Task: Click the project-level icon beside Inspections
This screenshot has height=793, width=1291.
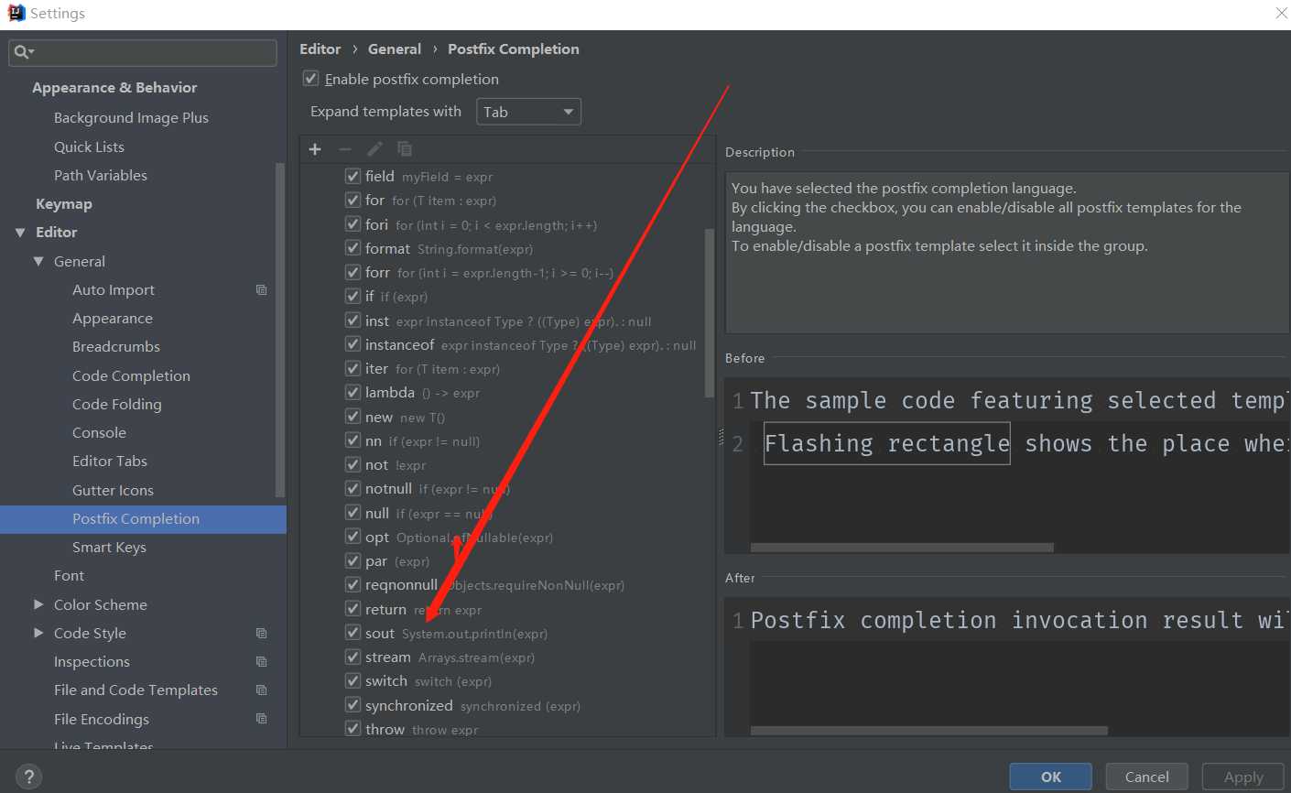Action: click(261, 662)
